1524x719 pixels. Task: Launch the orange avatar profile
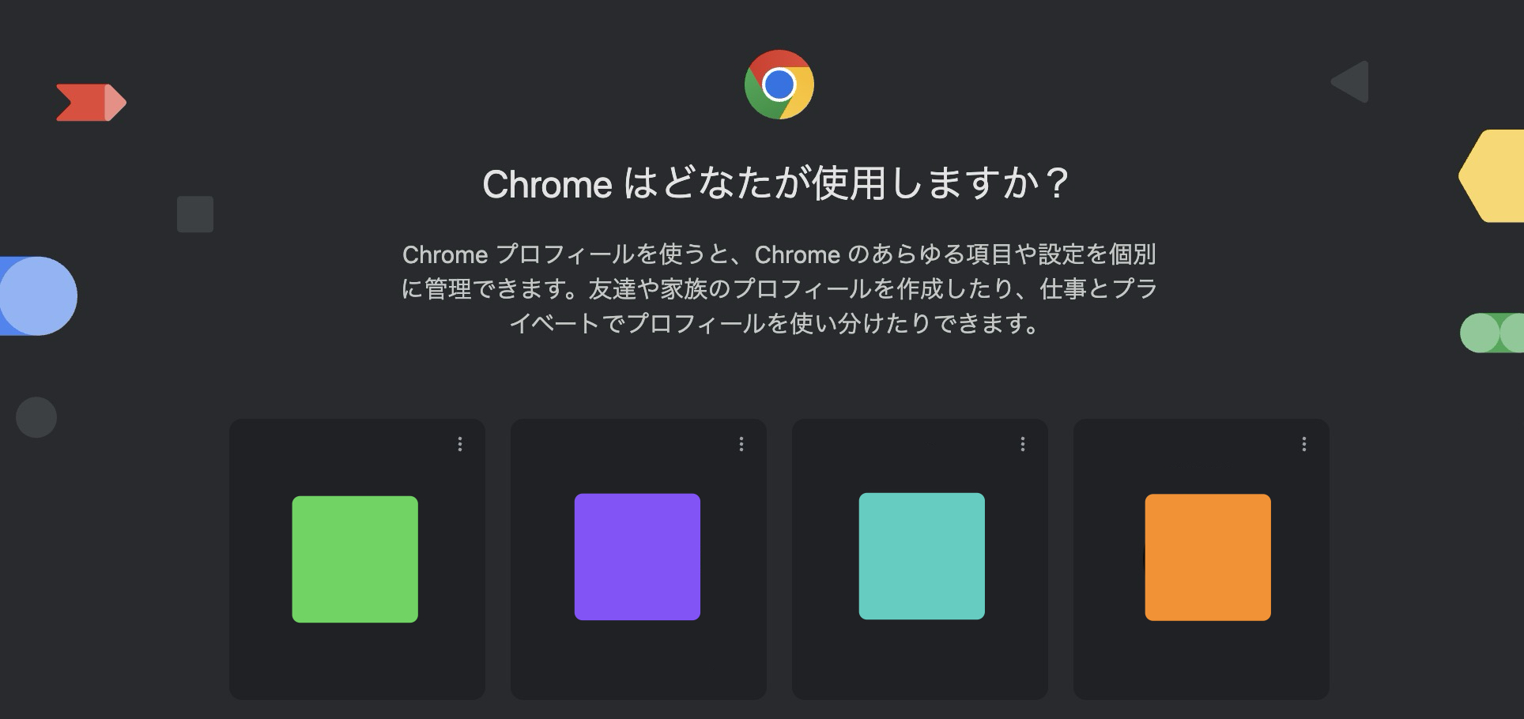1208,557
